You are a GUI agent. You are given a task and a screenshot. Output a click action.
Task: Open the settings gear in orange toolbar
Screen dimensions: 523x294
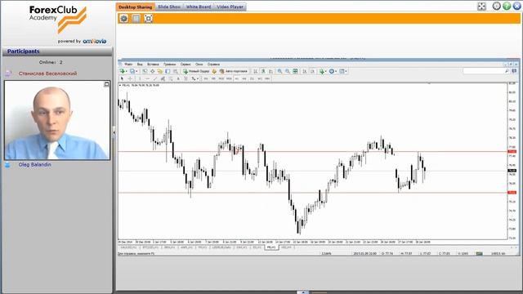pyautogui.click(x=123, y=18)
